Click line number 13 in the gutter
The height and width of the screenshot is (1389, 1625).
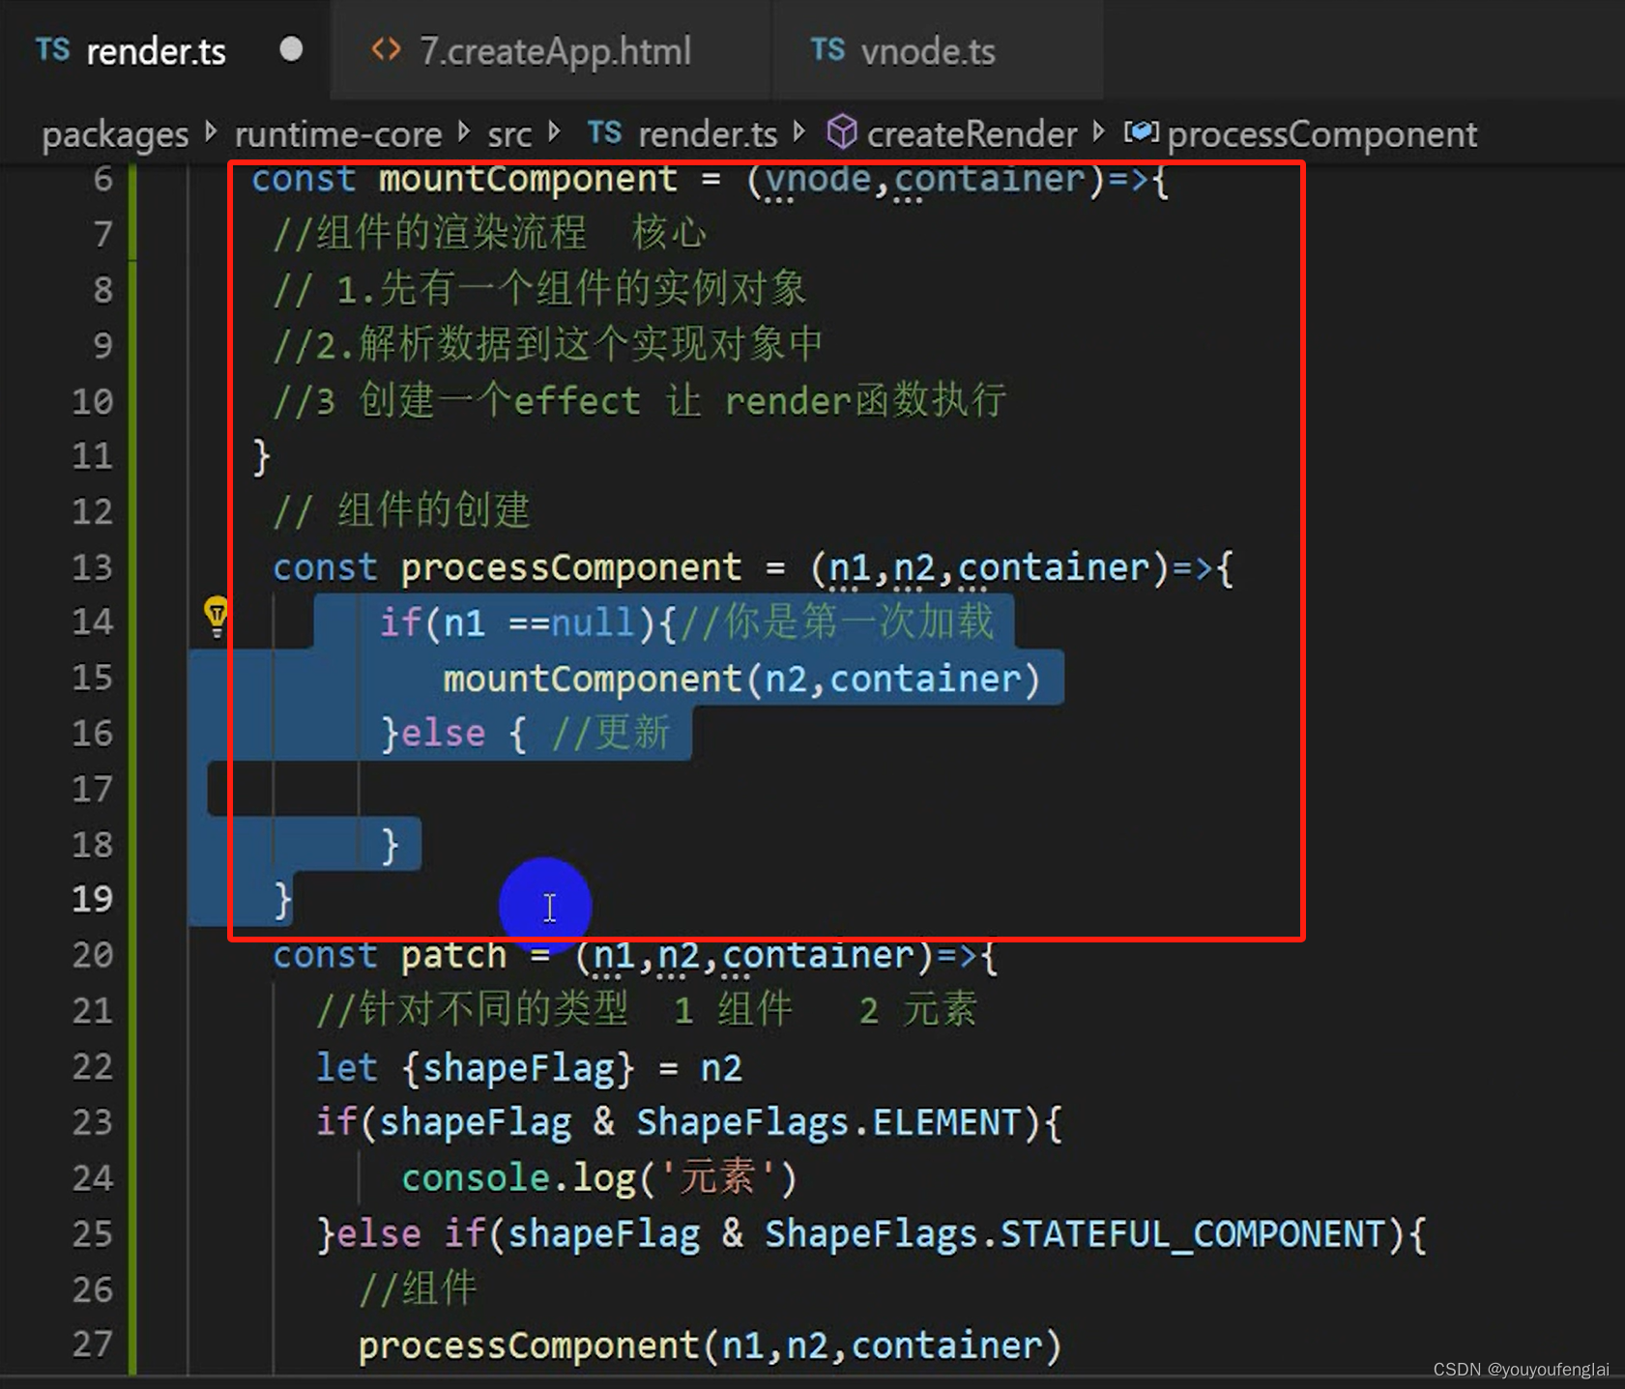pos(92,567)
